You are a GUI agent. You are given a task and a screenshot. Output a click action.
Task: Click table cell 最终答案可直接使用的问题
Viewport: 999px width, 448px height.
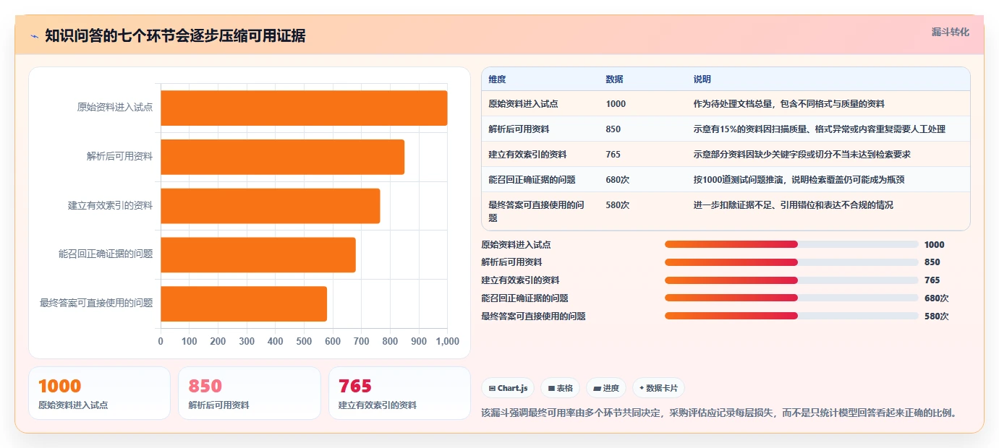coord(536,211)
